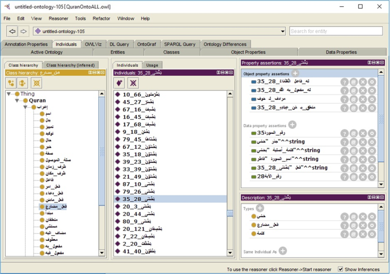Explain inference for first object property assertion

pos(344,82)
